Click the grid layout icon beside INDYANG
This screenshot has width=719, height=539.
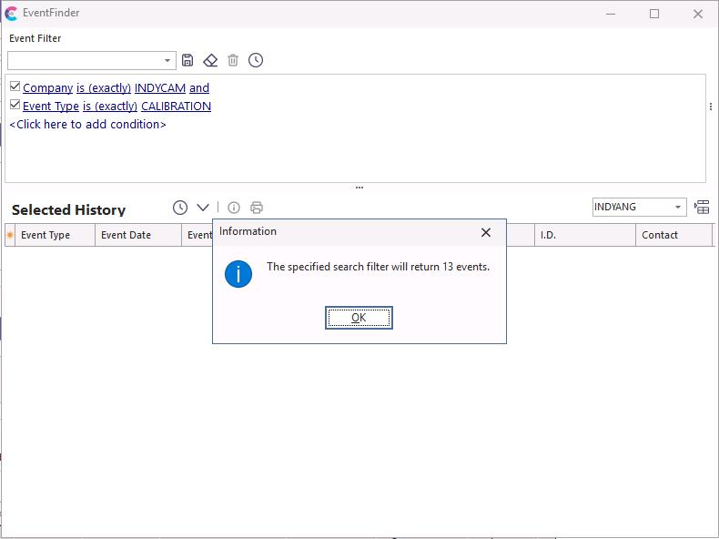tap(702, 208)
